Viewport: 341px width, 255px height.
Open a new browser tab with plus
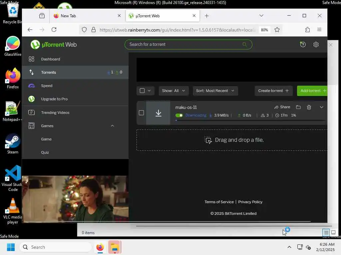coord(206,16)
